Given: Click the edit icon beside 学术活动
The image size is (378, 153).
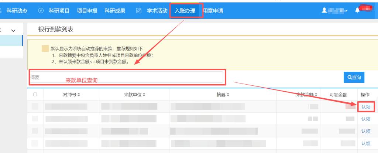Looking at the screenshot, I should pyautogui.click(x=139, y=11).
